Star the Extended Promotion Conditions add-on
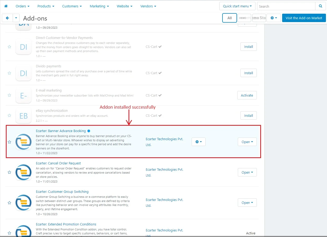Screen dimensions: 327x237 tap(10, 233)
